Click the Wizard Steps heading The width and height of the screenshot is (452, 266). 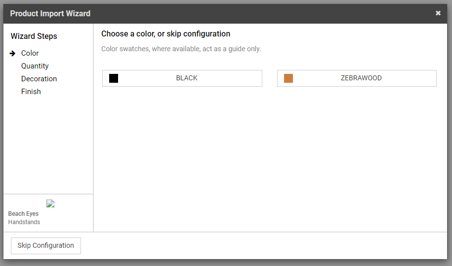[x=34, y=36]
